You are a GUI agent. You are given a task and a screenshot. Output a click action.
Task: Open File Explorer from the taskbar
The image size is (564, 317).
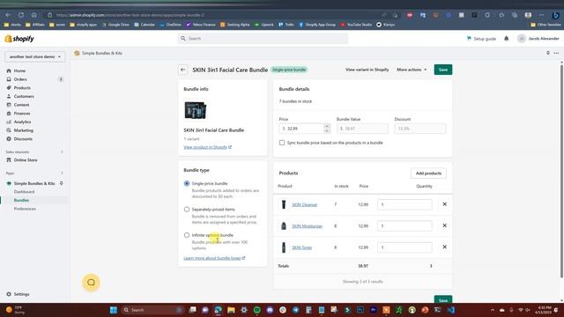tap(231, 310)
